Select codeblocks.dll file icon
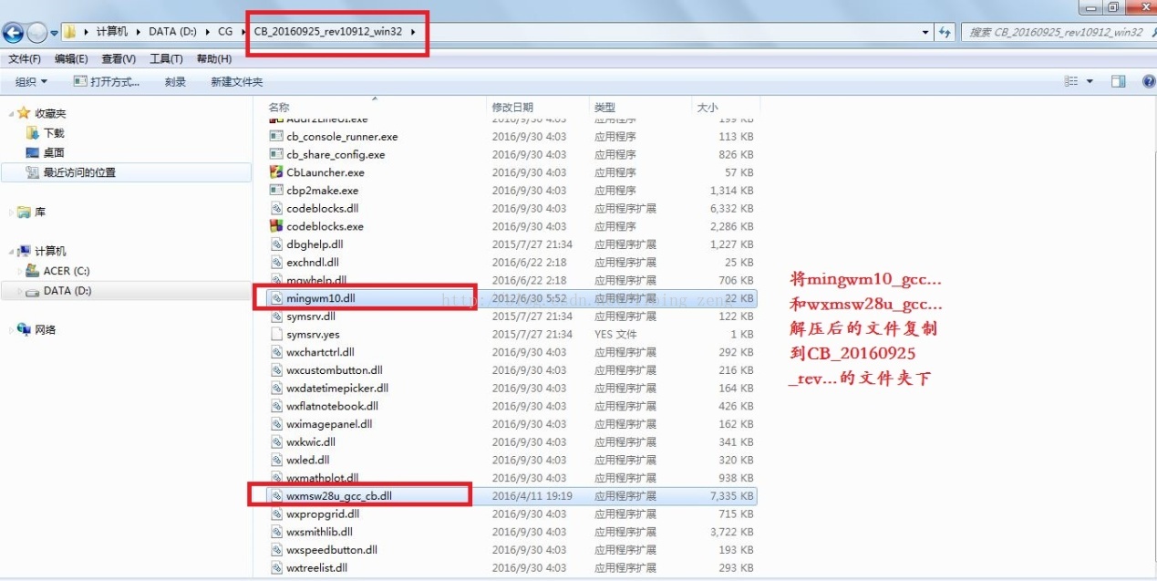 coord(277,208)
